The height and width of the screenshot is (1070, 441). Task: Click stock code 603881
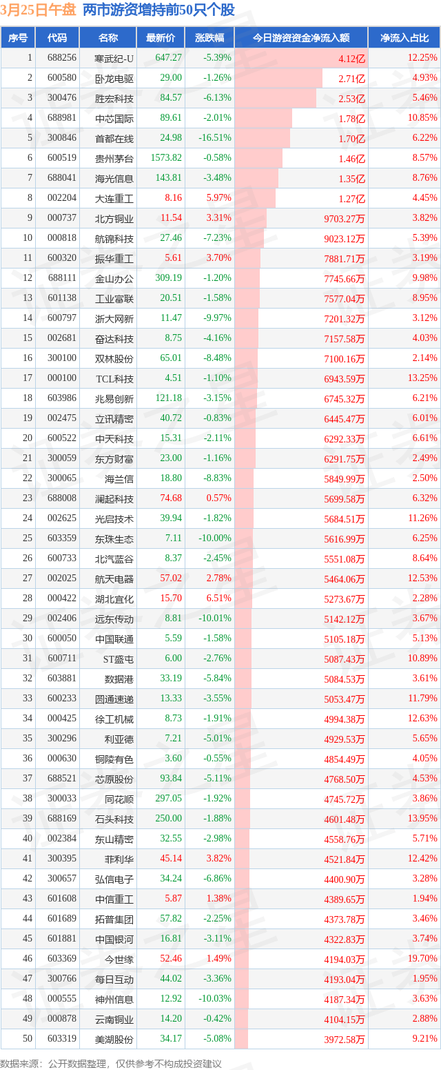click(x=62, y=679)
